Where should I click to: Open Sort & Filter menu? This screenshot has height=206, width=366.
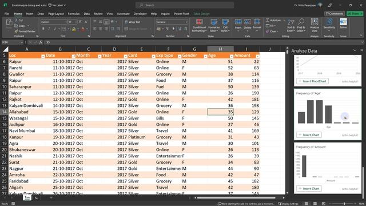pos(291,25)
